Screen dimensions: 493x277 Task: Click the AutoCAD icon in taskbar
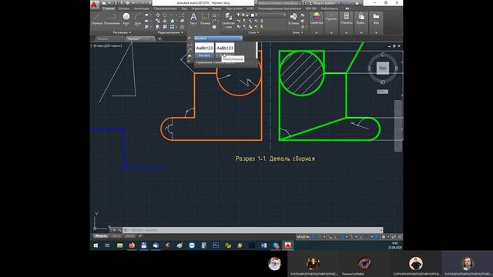287,245
